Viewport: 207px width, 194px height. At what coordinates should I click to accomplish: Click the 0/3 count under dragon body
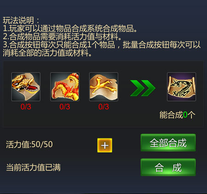[x=65, y=107]
